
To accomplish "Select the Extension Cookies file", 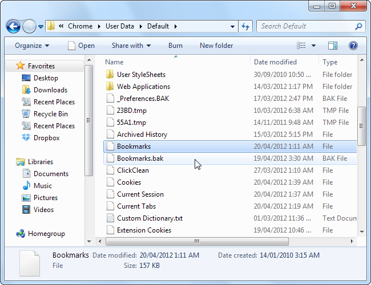I will point(230,230).
